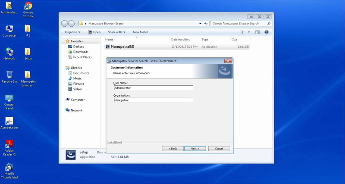Click the change view icon in Explorer toolbar
Viewport: 345px width, 184px height.
243,32
